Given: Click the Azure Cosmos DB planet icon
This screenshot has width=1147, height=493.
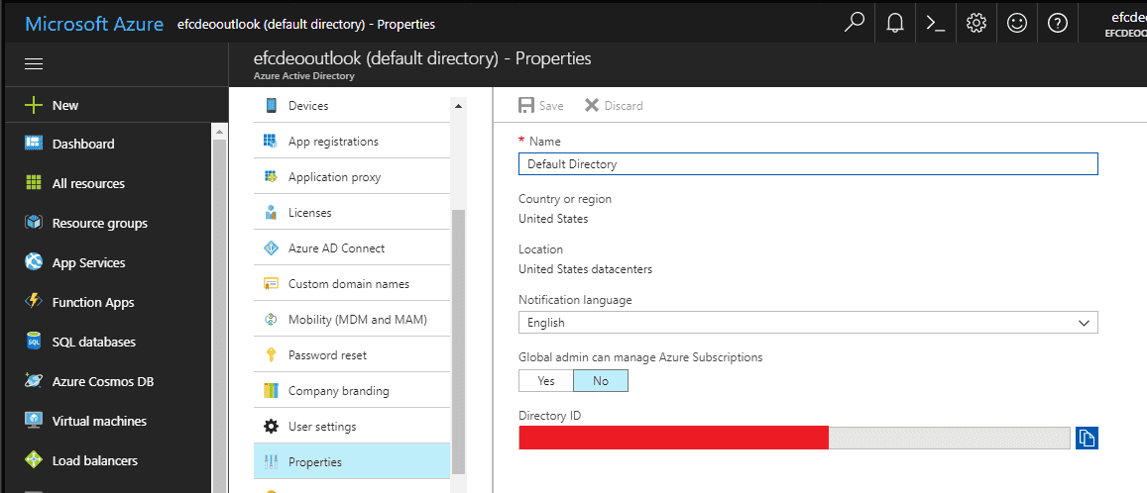Looking at the screenshot, I should tap(34, 380).
